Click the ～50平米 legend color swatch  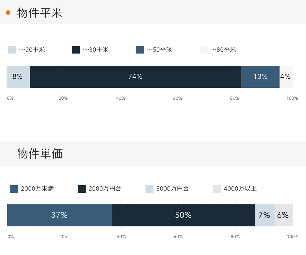[x=140, y=50]
